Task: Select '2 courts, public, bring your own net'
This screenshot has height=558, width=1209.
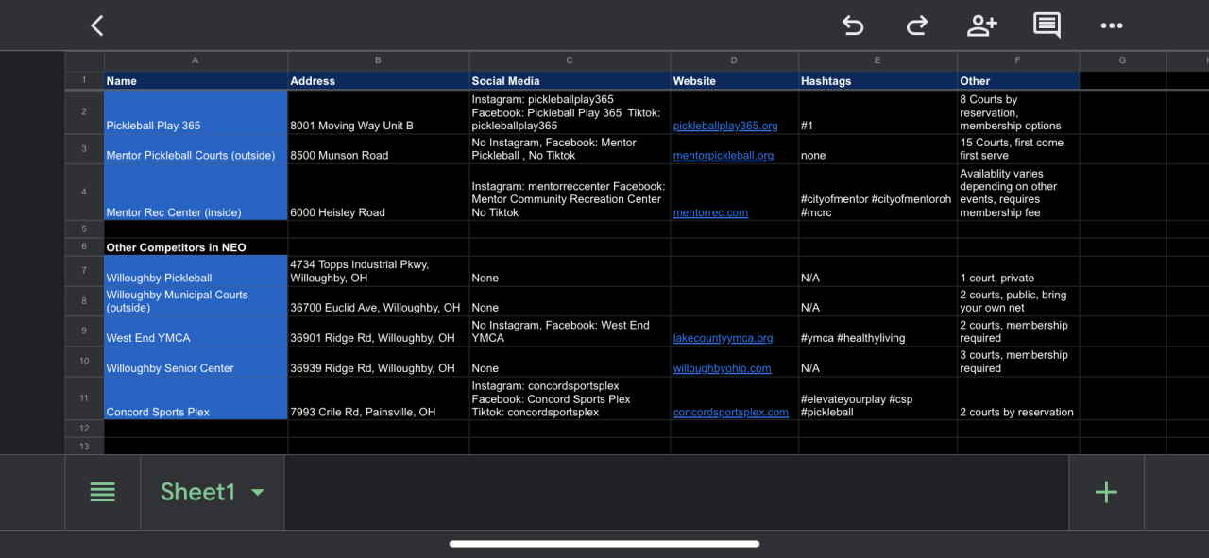Action: tap(1018, 301)
